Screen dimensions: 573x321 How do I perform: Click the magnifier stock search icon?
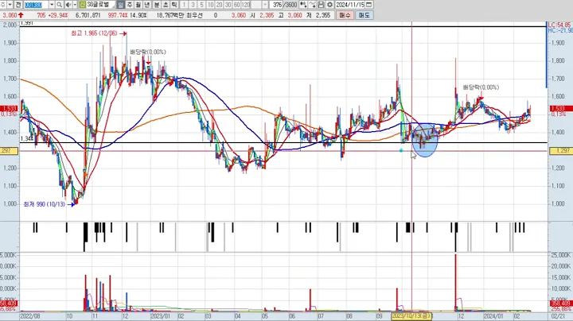[59, 5]
